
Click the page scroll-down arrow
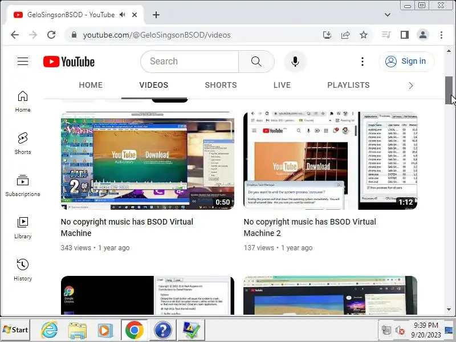449,310
